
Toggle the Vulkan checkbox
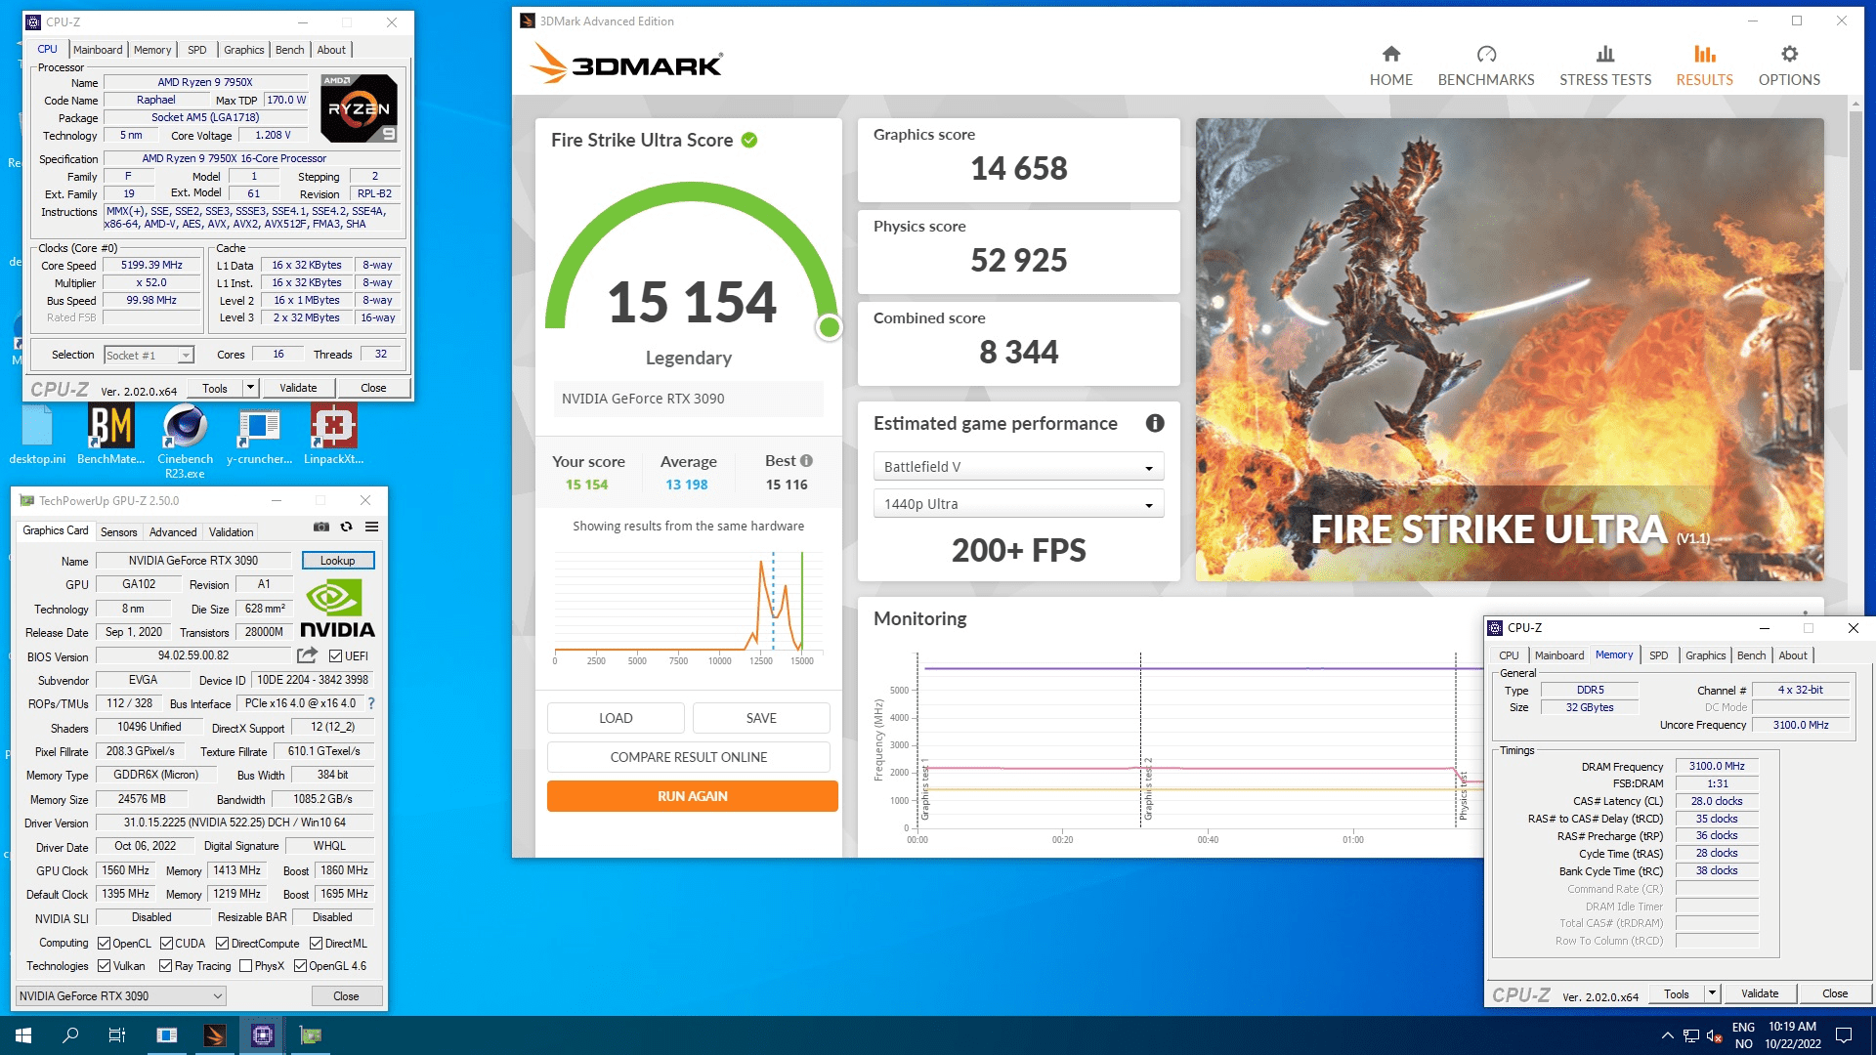pyautogui.click(x=104, y=966)
